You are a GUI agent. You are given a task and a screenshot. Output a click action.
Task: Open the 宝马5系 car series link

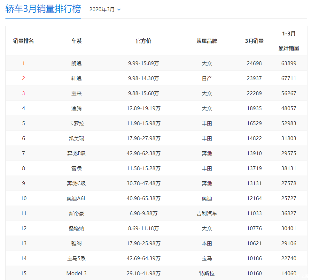pos(76,258)
